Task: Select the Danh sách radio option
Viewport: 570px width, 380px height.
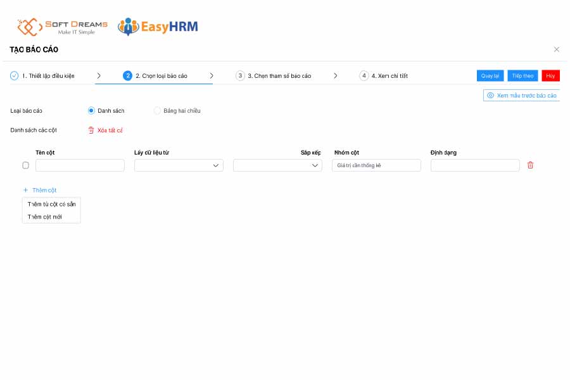Action: point(91,111)
